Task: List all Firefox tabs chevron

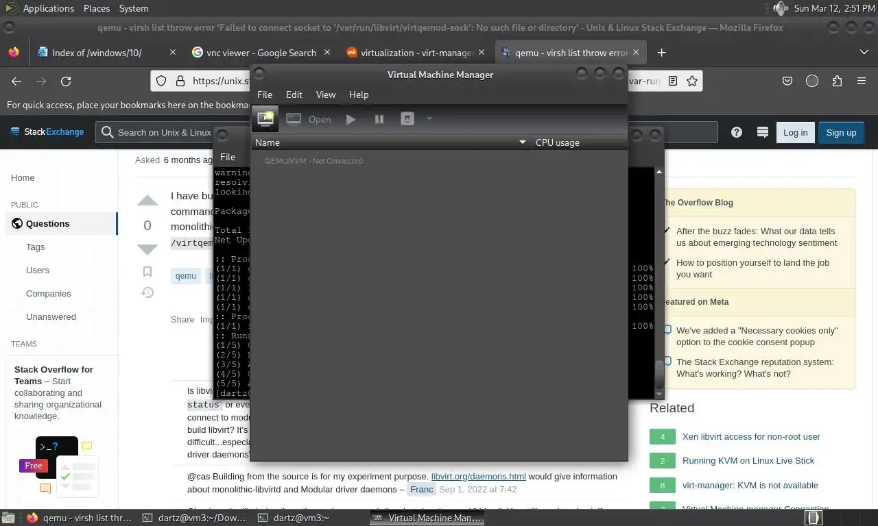Action: [864, 52]
